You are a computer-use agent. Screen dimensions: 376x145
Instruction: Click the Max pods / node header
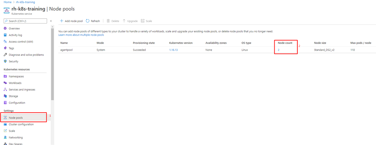click(x=361, y=43)
